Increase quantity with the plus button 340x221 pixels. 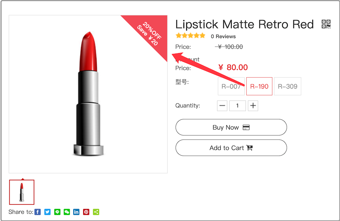coord(253,106)
